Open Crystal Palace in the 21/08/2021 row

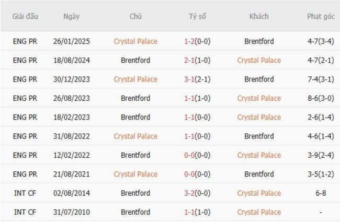pyautogui.click(x=135, y=174)
